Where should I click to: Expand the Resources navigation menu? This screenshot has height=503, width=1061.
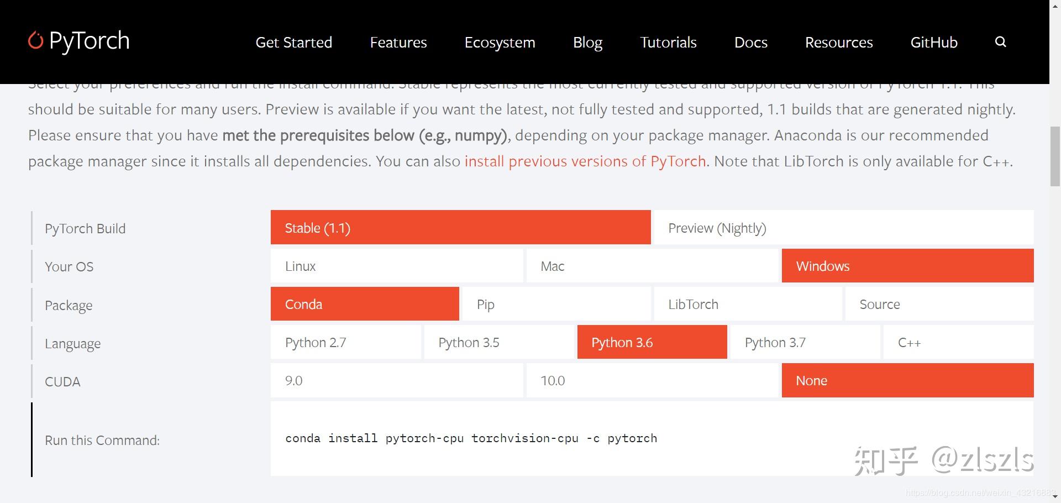[838, 43]
